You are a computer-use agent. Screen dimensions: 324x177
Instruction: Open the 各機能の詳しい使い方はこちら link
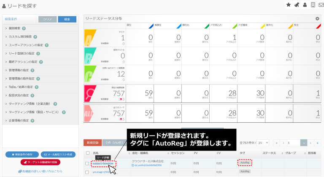click(x=40, y=171)
